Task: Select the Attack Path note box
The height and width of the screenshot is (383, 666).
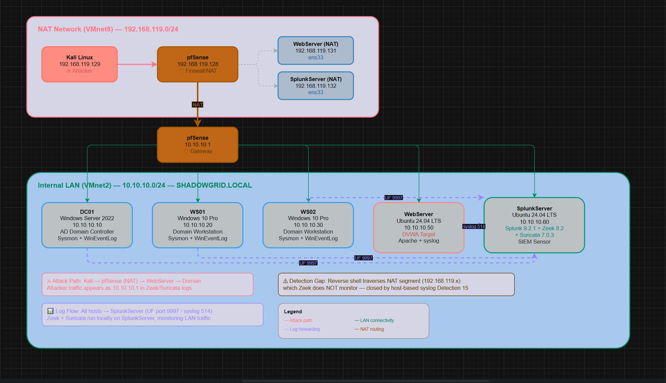Action: pos(147,284)
